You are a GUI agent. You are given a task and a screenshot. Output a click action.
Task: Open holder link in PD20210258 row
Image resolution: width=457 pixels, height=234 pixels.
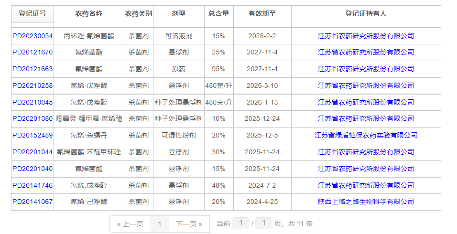[x=366, y=85]
